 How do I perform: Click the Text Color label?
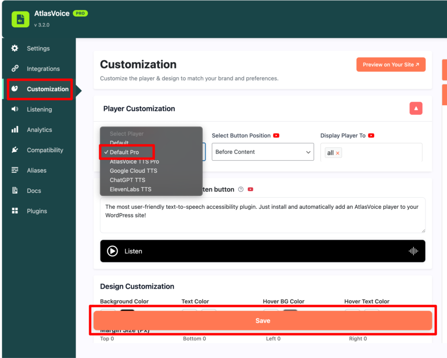pos(195,301)
